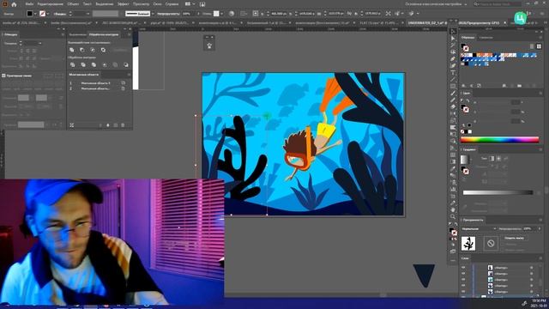Open the Файл menu
Viewport: 549px width, 309px height.
click(x=29, y=4)
